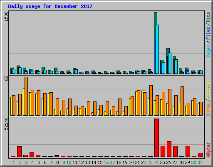
Task: Select the red KBytes bar for day 29
Action: coord(188,152)
